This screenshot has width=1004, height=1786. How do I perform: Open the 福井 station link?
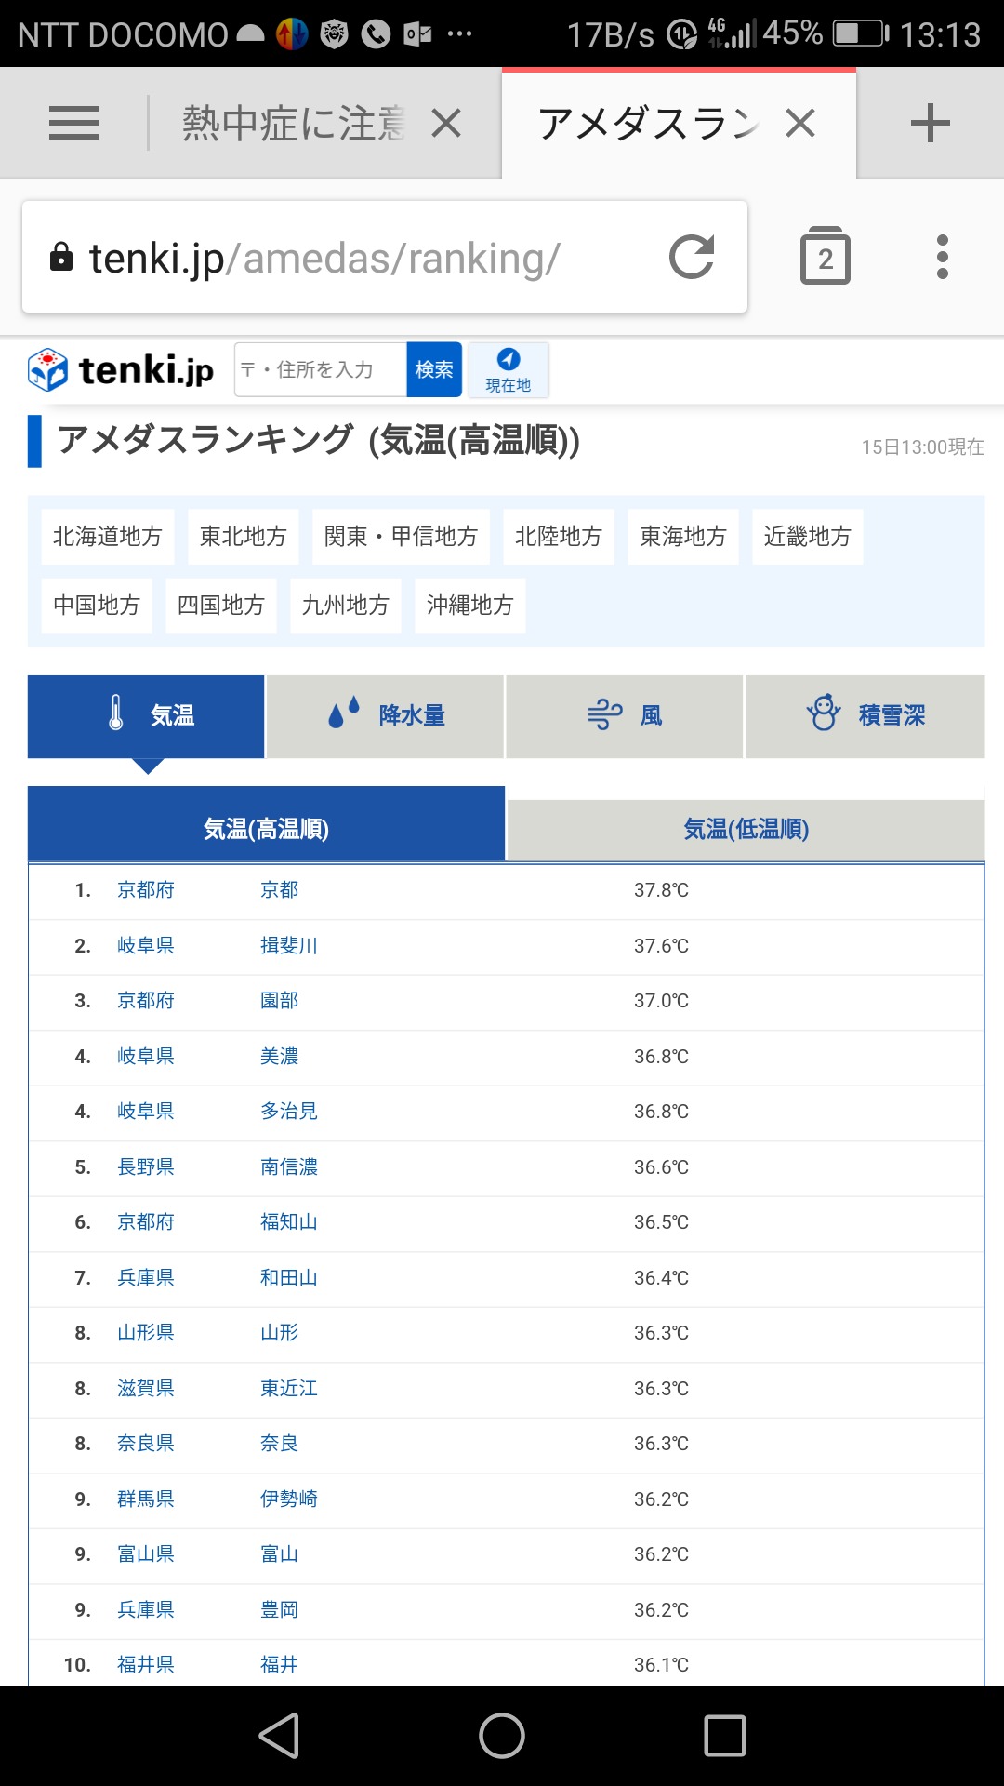point(280,1665)
